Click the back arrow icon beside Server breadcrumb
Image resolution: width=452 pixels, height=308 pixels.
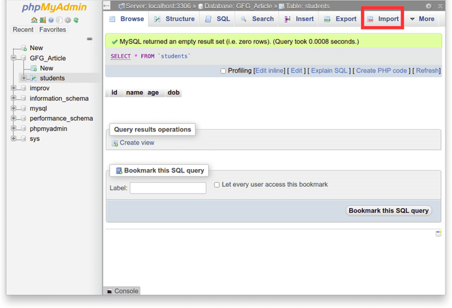[106, 5]
